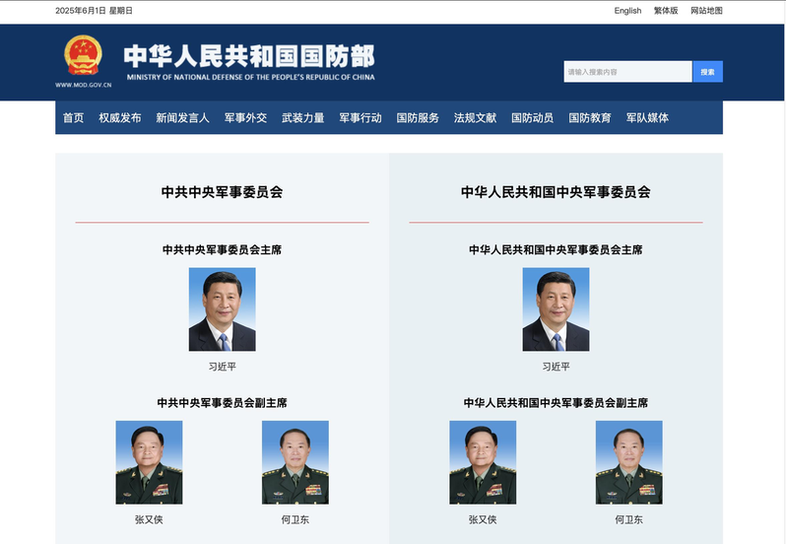Open the 军事外交 menu item
This screenshot has width=786, height=544.
click(x=245, y=118)
